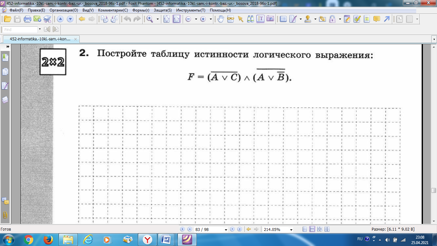Expand the Find box dropdown arrow
437x246 pixels.
click(40, 29)
